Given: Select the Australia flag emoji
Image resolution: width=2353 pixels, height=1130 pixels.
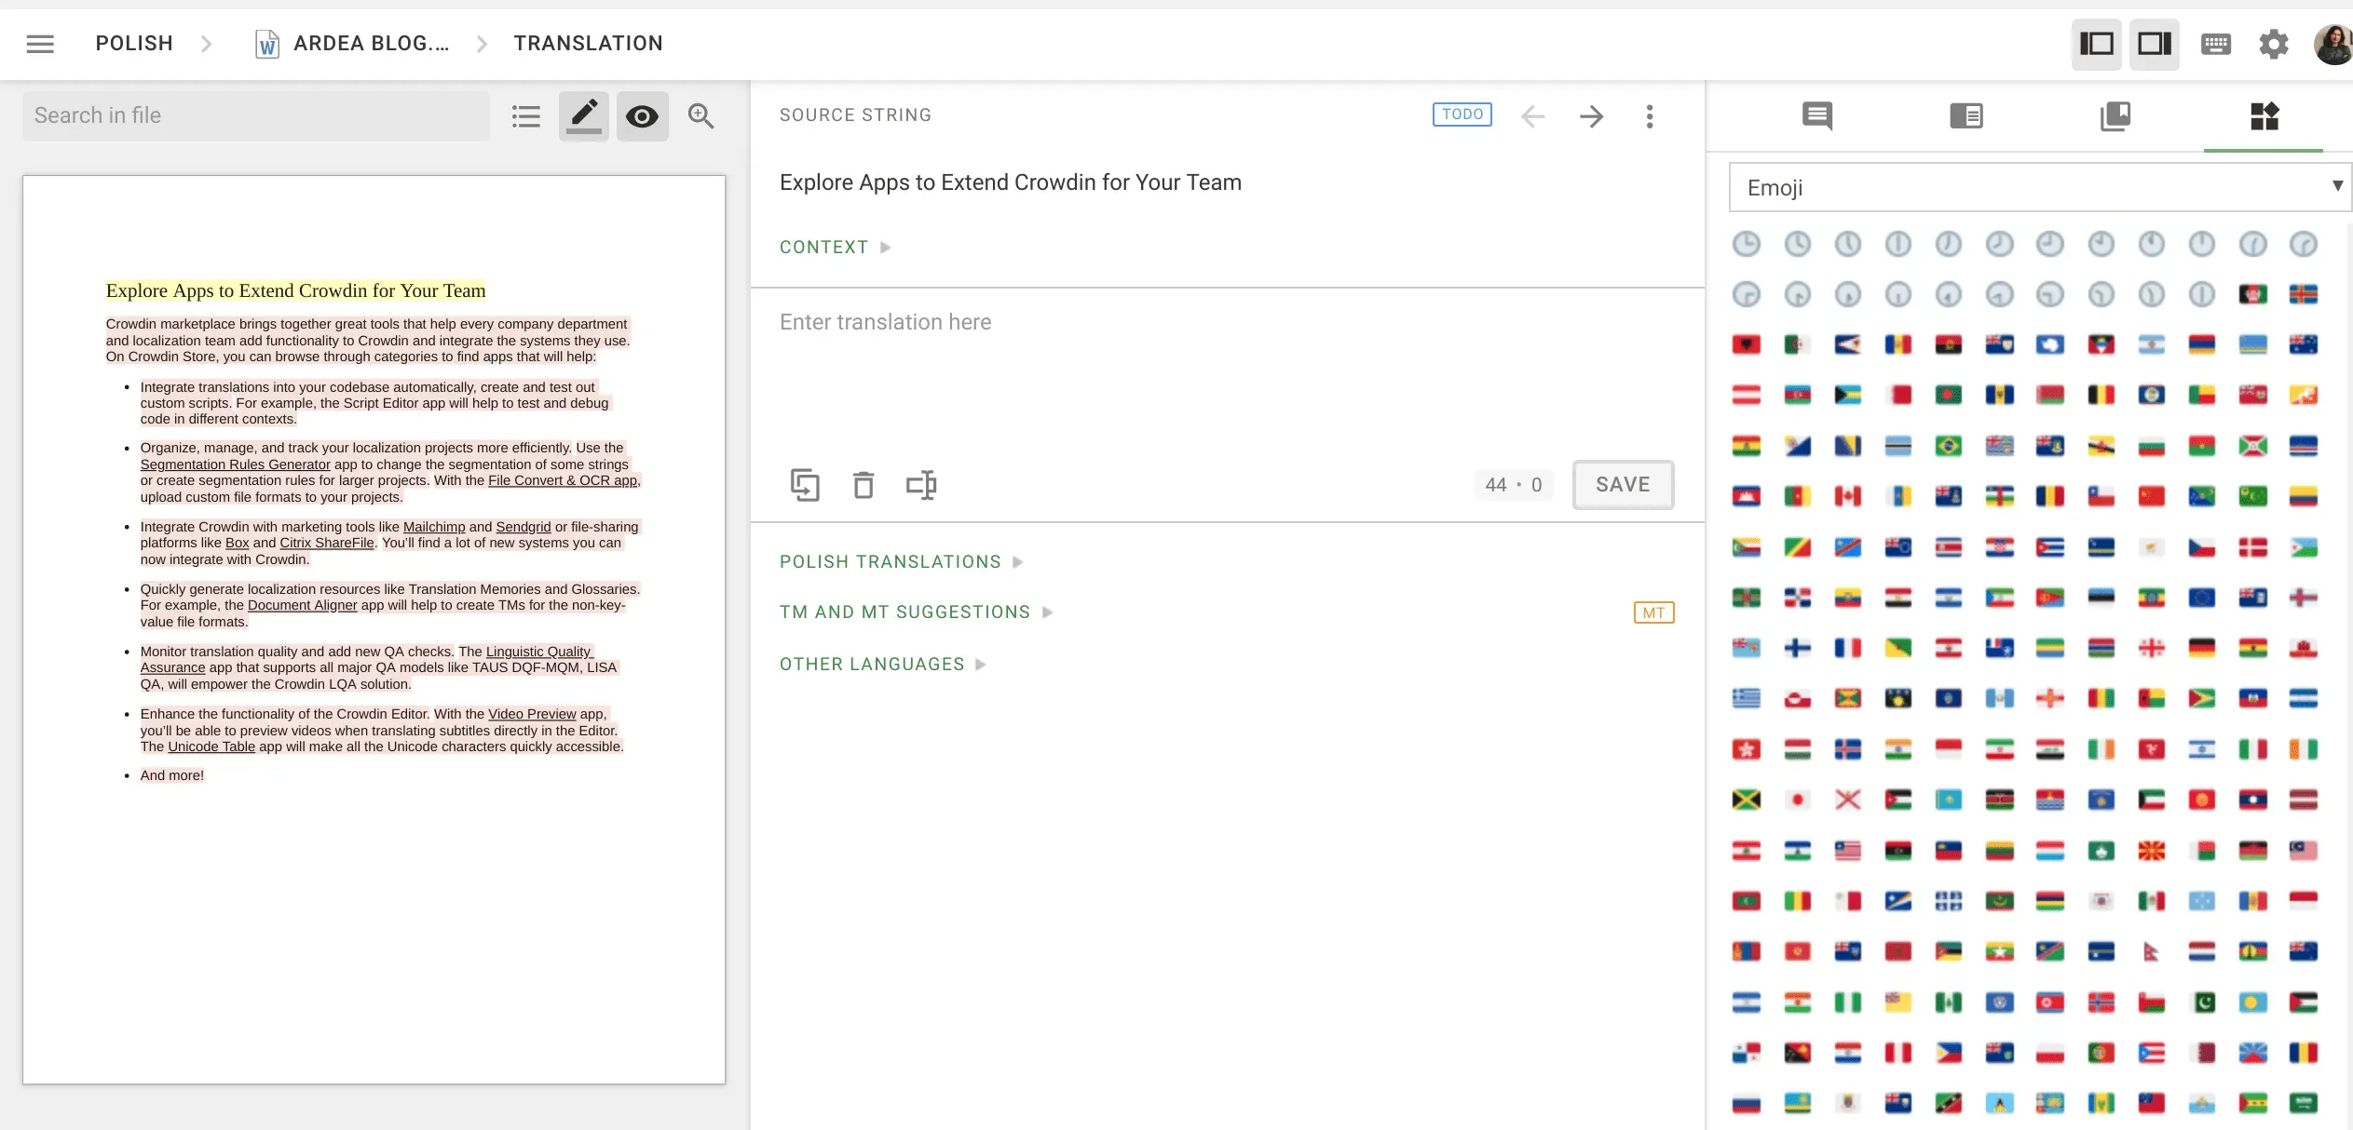Looking at the screenshot, I should (2302, 343).
